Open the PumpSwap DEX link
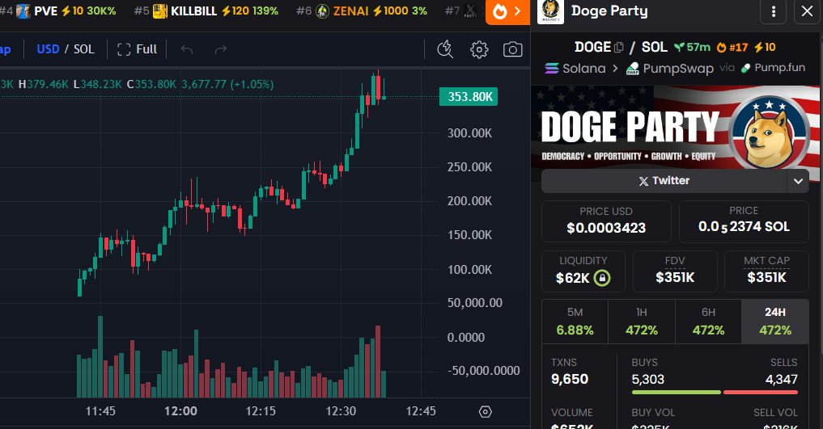The image size is (823, 429). [x=670, y=69]
